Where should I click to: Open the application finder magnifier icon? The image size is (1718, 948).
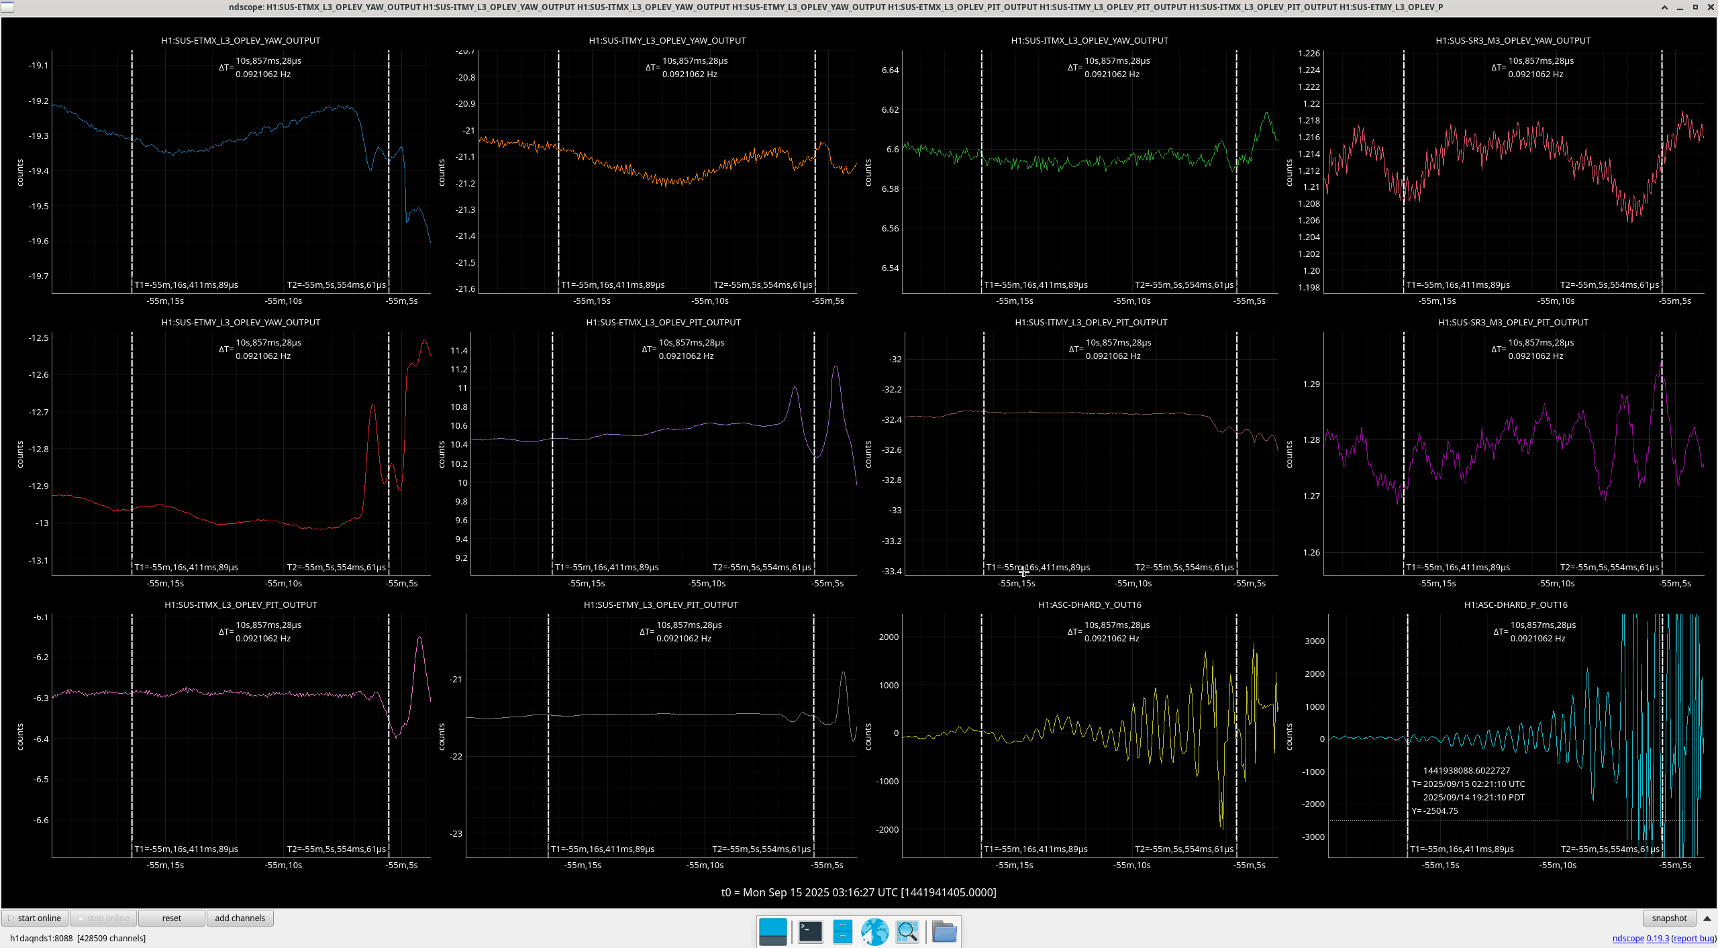[x=907, y=931]
